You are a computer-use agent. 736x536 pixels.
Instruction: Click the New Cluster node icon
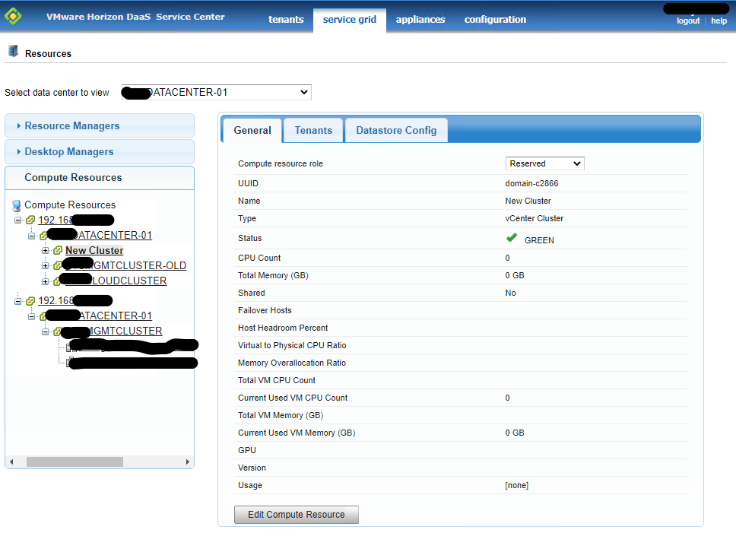pos(58,250)
